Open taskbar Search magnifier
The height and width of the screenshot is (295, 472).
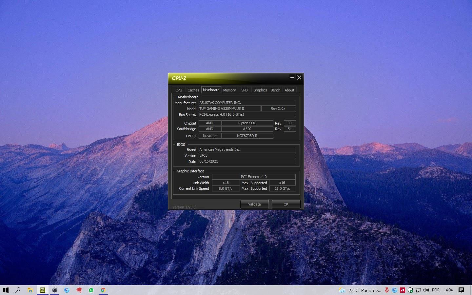click(18, 290)
